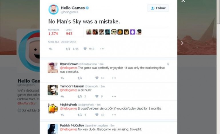
Task: Like the main tweet with the heart icon
Action: point(85,49)
